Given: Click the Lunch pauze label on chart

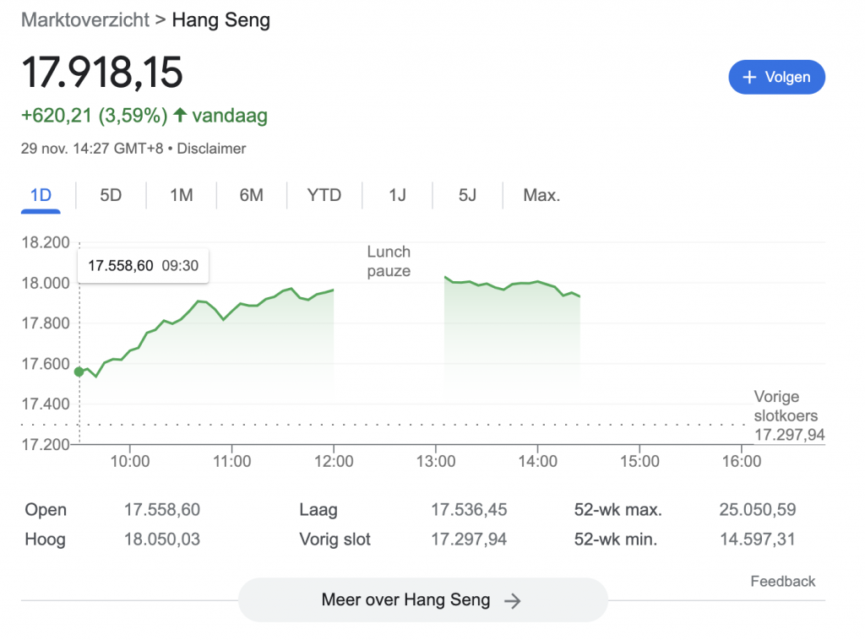Looking at the screenshot, I should pyautogui.click(x=389, y=262).
